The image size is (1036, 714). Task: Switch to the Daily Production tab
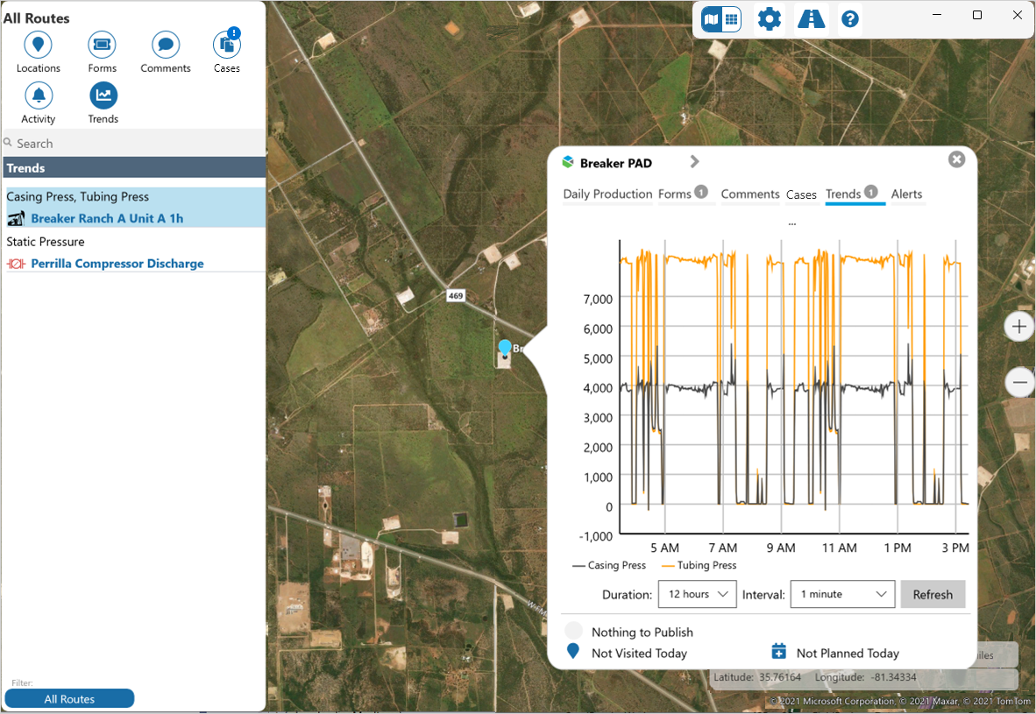(x=607, y=194)
